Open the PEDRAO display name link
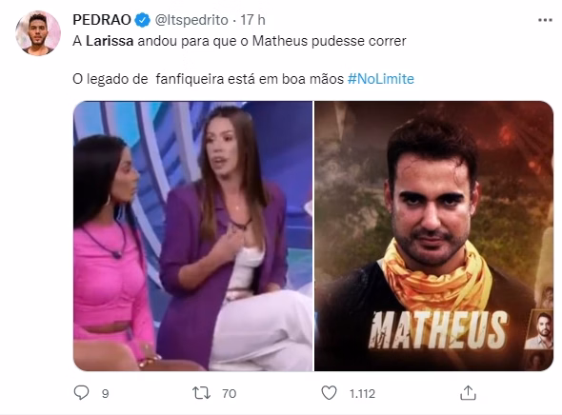This screenshot has width=562, height=415. pos(102,20)
